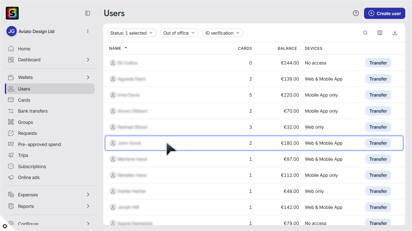Expand the Expenses submenu chevron
Viewport: 412px width, 231px height.
[x=88, y=195]
